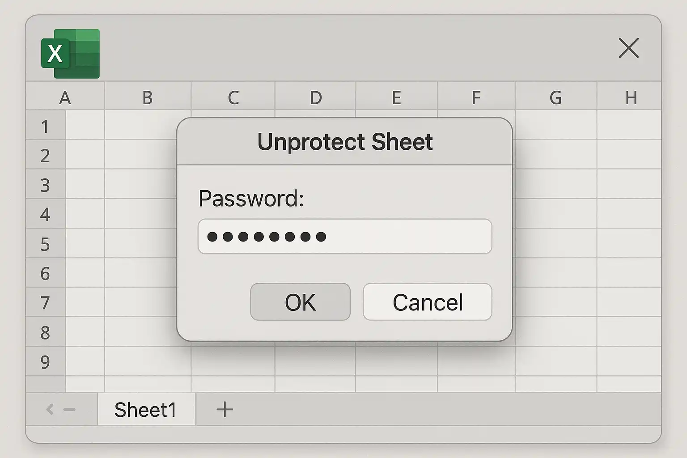Close the window with the X icon
This screenshot has height=458, width=687.
coord(628,48)
